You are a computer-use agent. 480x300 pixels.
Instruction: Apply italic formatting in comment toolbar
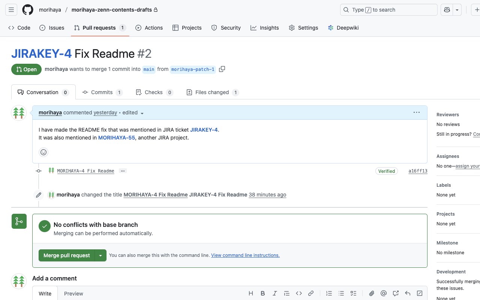point(275,293)
